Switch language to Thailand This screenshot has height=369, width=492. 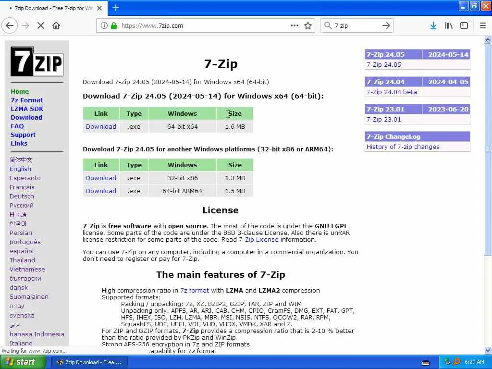click(x=22, y=260)
